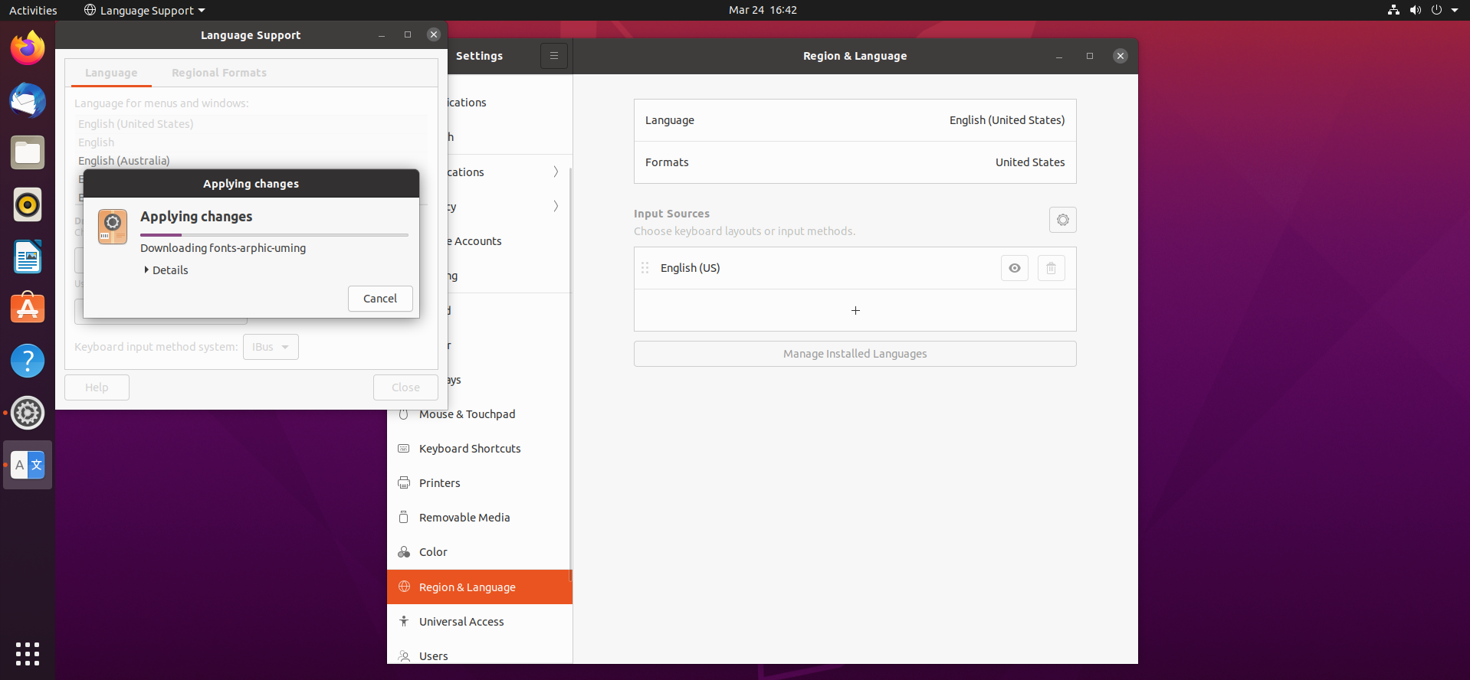Open Language Support app menu
This screenshot has width=1470, height=680.
coord(145,10)
